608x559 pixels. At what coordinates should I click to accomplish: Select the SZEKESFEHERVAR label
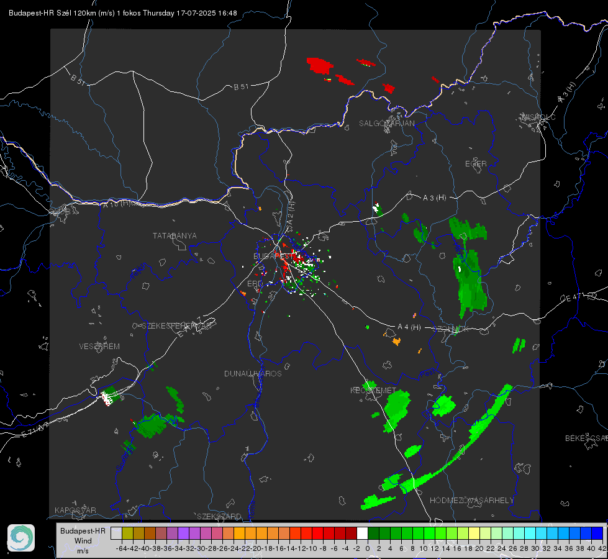click(177, 326)
